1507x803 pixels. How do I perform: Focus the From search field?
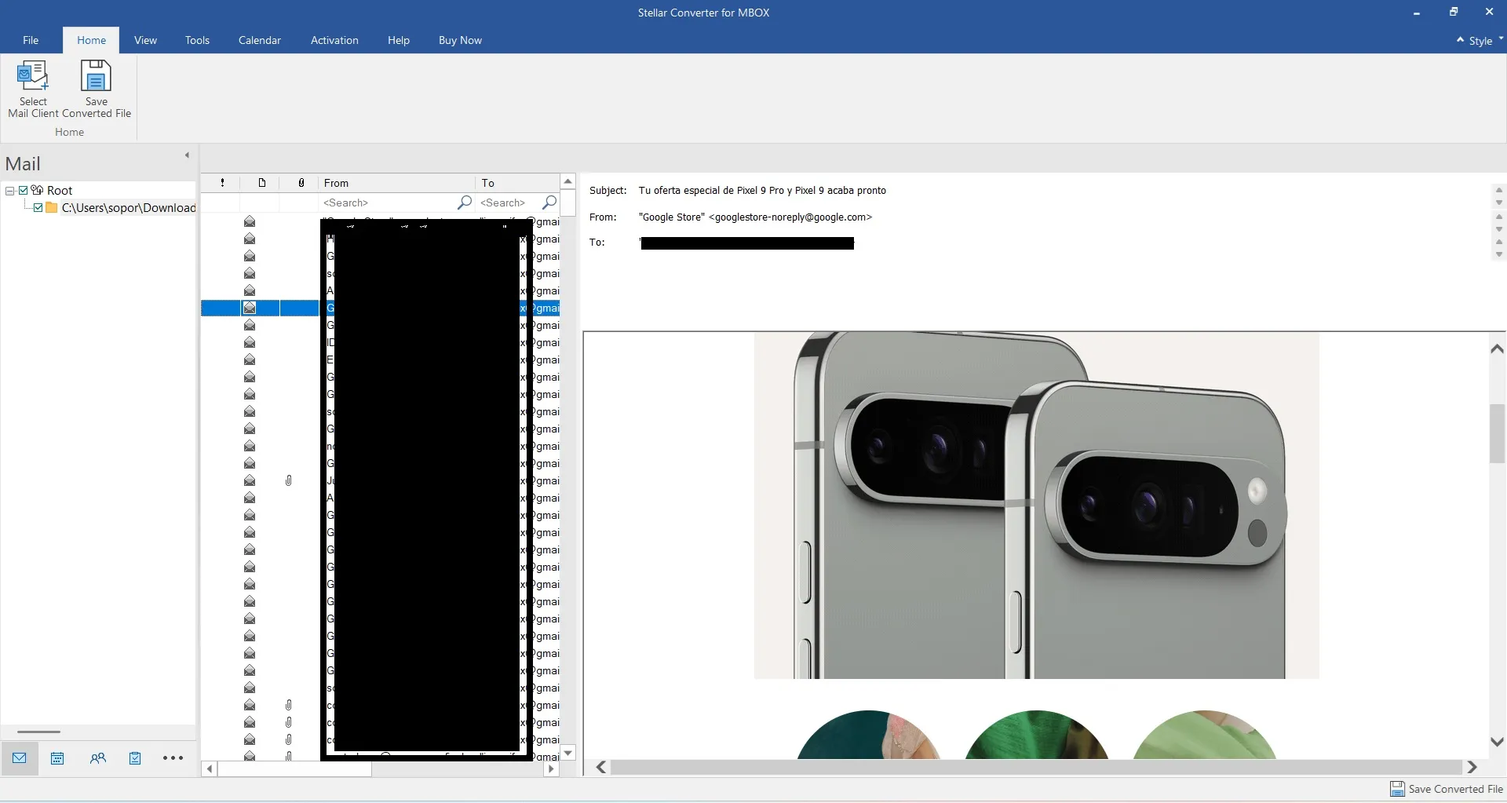click(x=388, y=203)
